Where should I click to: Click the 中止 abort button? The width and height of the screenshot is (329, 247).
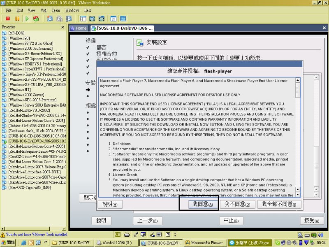coord(231,221)
